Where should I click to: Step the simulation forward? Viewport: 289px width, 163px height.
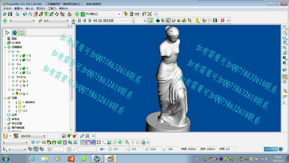click(90, 20)
